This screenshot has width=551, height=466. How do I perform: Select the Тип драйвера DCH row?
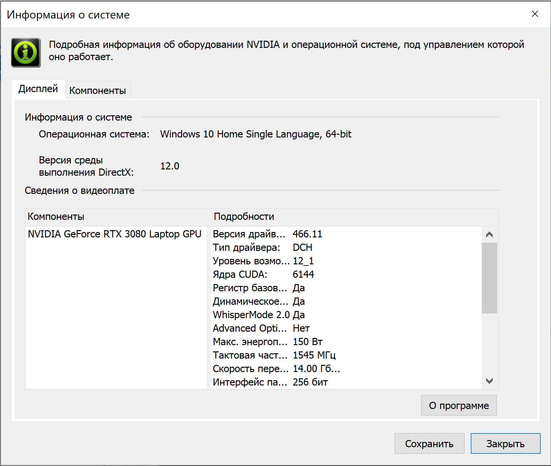pyautogui.click(x=346, y=247)
